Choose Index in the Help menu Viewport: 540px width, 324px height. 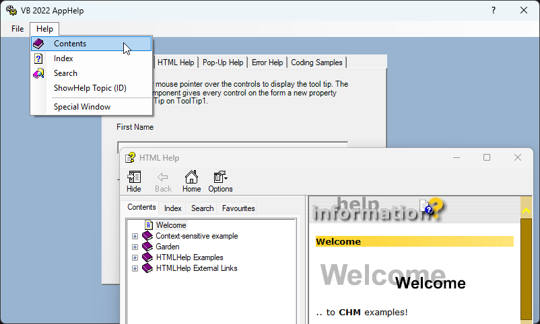pyautogui.click(x=92, y=58)
